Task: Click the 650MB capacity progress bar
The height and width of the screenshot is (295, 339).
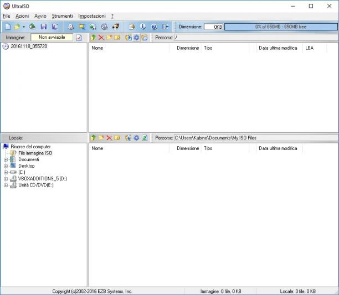Action: click(x=281, y=27)
